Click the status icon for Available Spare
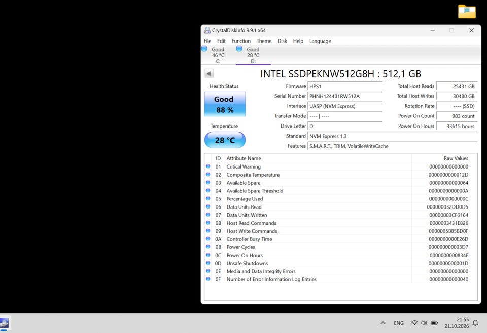Image resolution: width=487 pixels, height=333 pixels. [208, 183]
